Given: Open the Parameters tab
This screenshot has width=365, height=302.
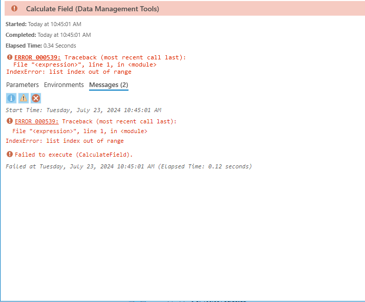Looking at the screenshot, I should tap(23, 84).
